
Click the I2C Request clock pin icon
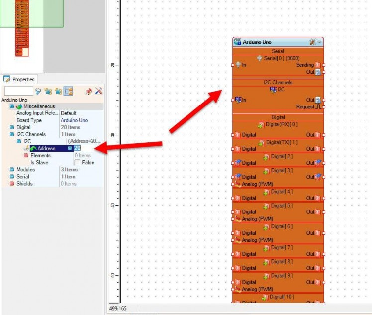coord(318,107)
